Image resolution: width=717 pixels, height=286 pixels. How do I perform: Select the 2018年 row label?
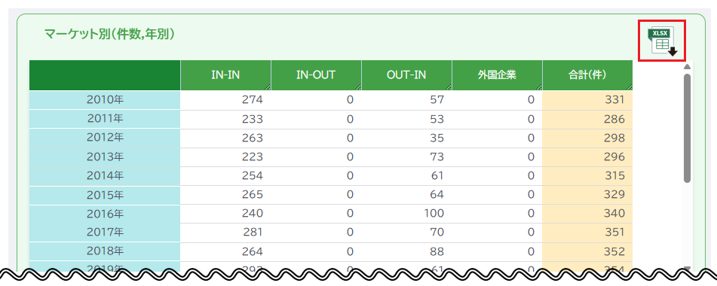point(105,252)
